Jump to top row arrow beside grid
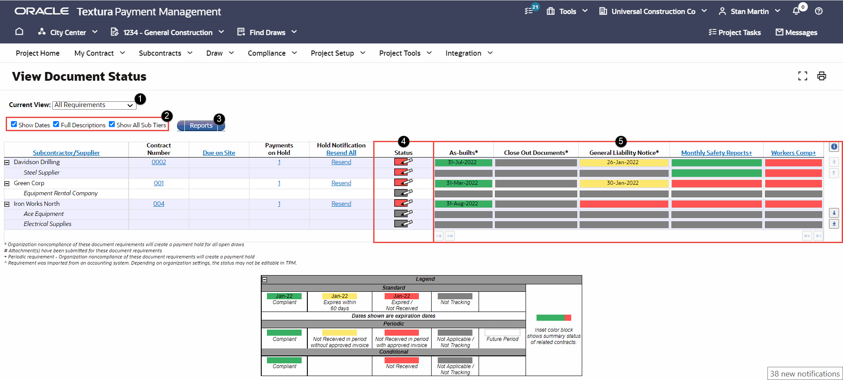Image resolution: width=843 pixels, height=380 pixels. pos(834,162)
